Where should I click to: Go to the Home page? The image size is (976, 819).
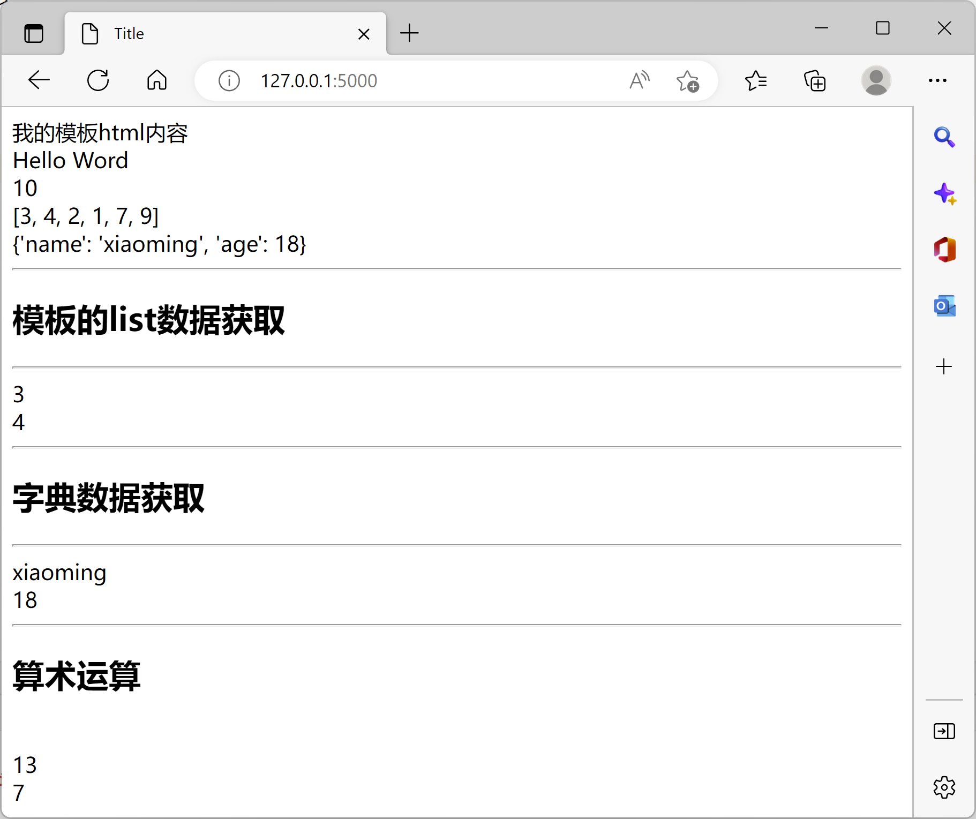(x=157, y=80)
